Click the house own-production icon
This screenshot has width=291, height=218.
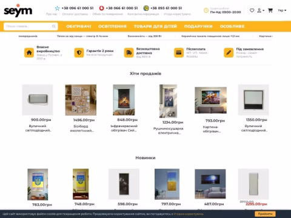29,53
